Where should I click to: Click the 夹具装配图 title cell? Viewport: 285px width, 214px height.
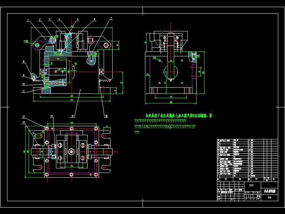[270, 191]
